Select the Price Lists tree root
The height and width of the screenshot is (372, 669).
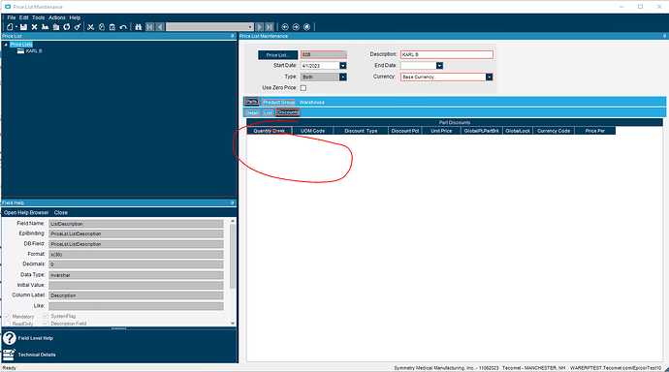pos(21,45)
